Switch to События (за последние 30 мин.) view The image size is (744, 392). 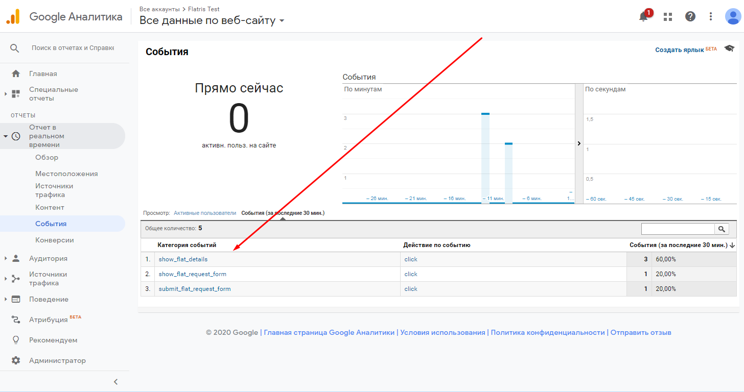pos(283,213)
